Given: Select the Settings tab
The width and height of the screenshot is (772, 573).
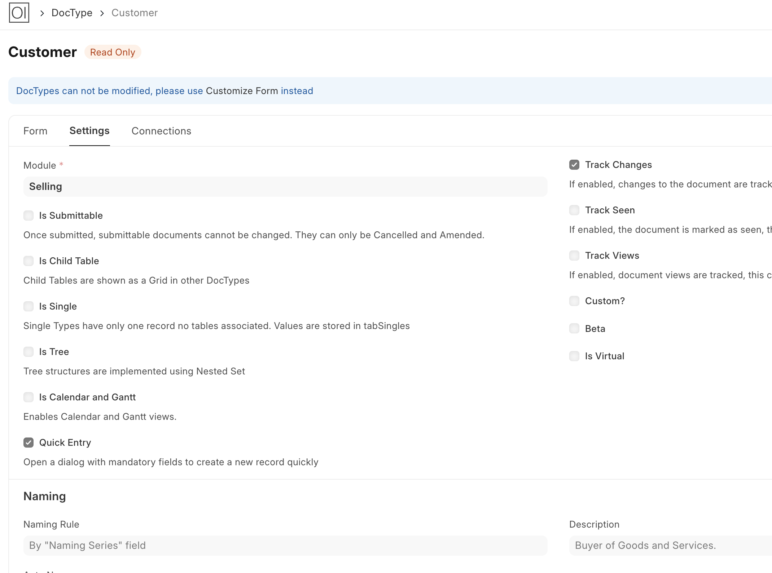Looking at the screenshot, I should pos(89,131).
